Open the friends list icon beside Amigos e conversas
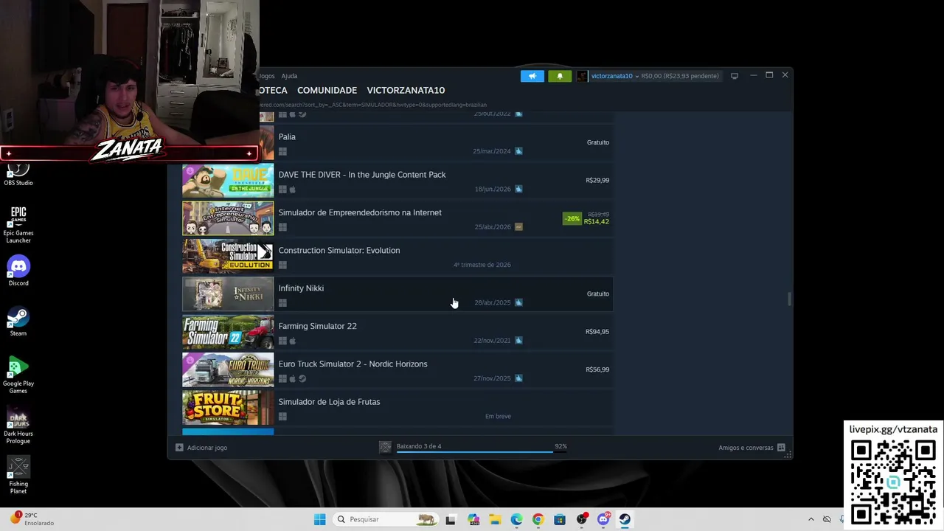The height and width of the screenshot is (531, 944). pos(781,448)
